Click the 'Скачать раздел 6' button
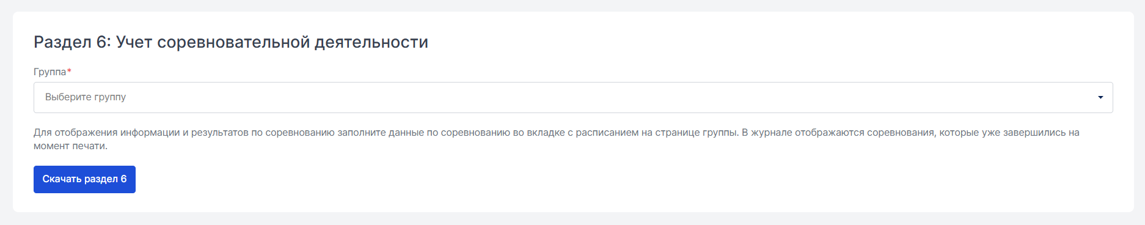This screenshot has width=1145, height=225. [x=84, y=179]
